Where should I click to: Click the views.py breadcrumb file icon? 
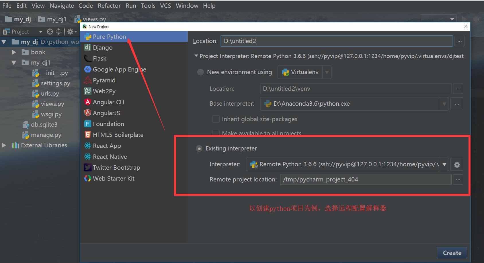click(78, 19)
